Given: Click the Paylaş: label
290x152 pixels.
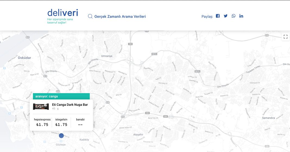Looking at the screenshot, I should 207,17.
